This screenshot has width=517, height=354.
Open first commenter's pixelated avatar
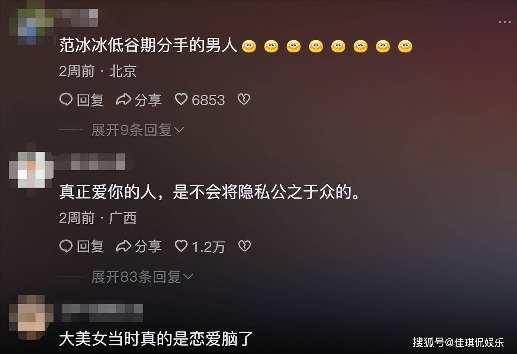(31, 23)
